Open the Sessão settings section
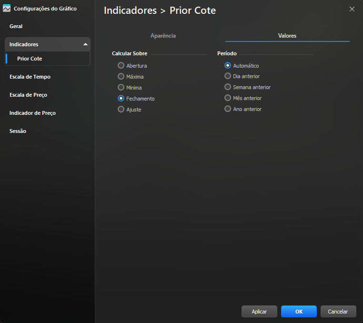363x323 pixels. [18, 131]
